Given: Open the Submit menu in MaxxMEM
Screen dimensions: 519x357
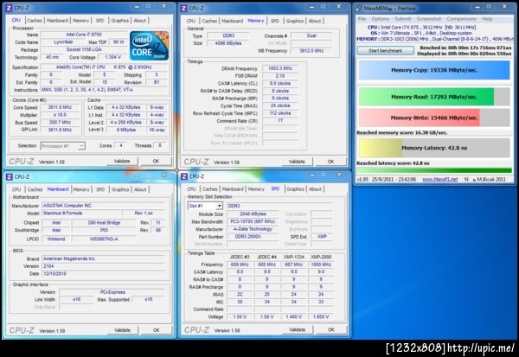Looking at the screenshot, I should (x=402, y=19).
